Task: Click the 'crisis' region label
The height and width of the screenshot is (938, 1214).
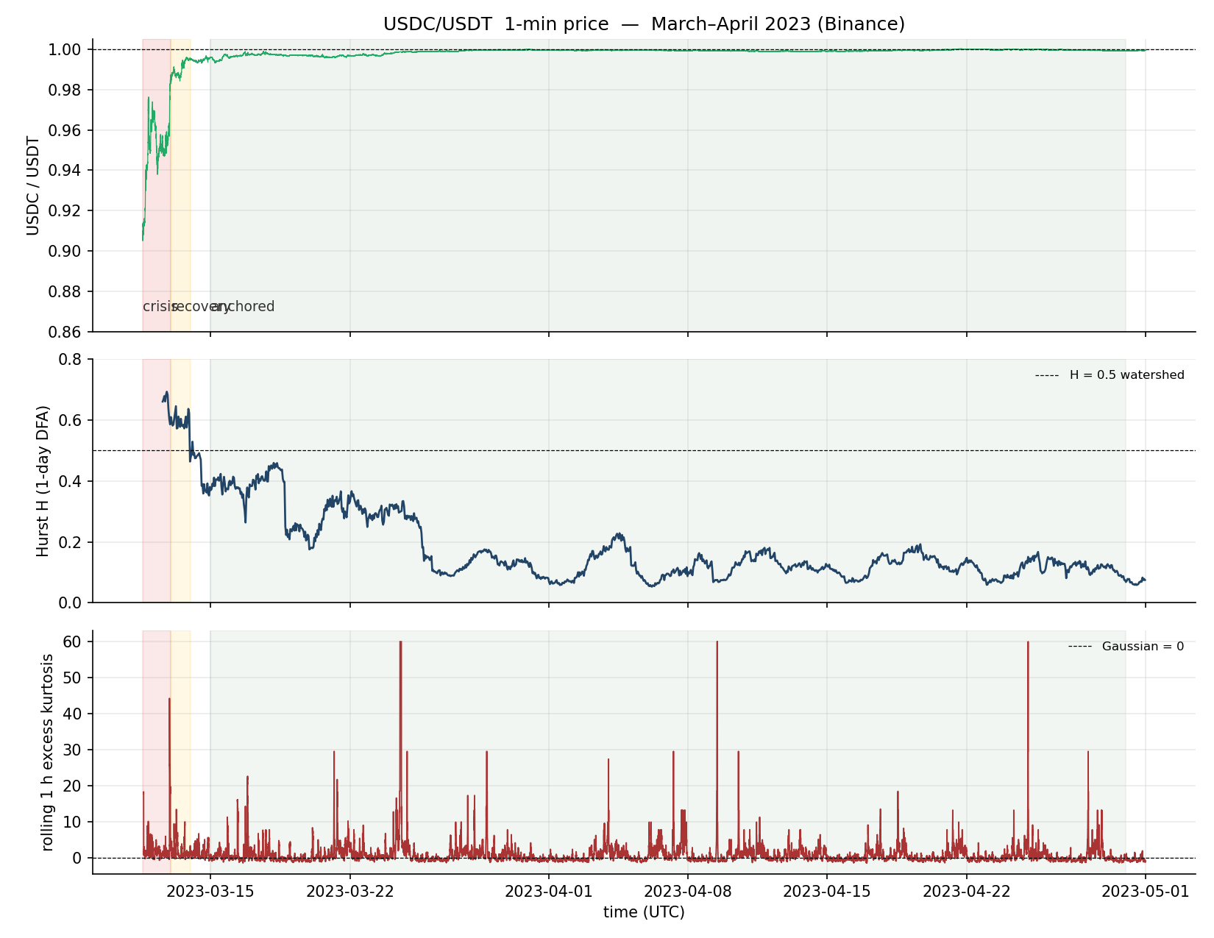Action: pos(157,307)
